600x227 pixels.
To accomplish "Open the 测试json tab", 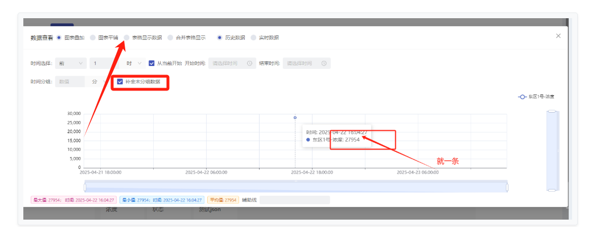I will coord(209,209).
